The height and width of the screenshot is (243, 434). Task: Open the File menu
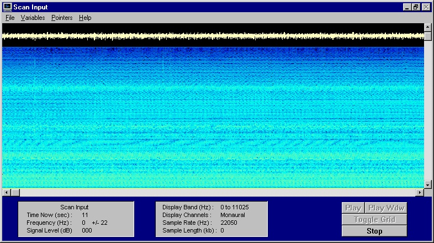click(x=10, y=18)
